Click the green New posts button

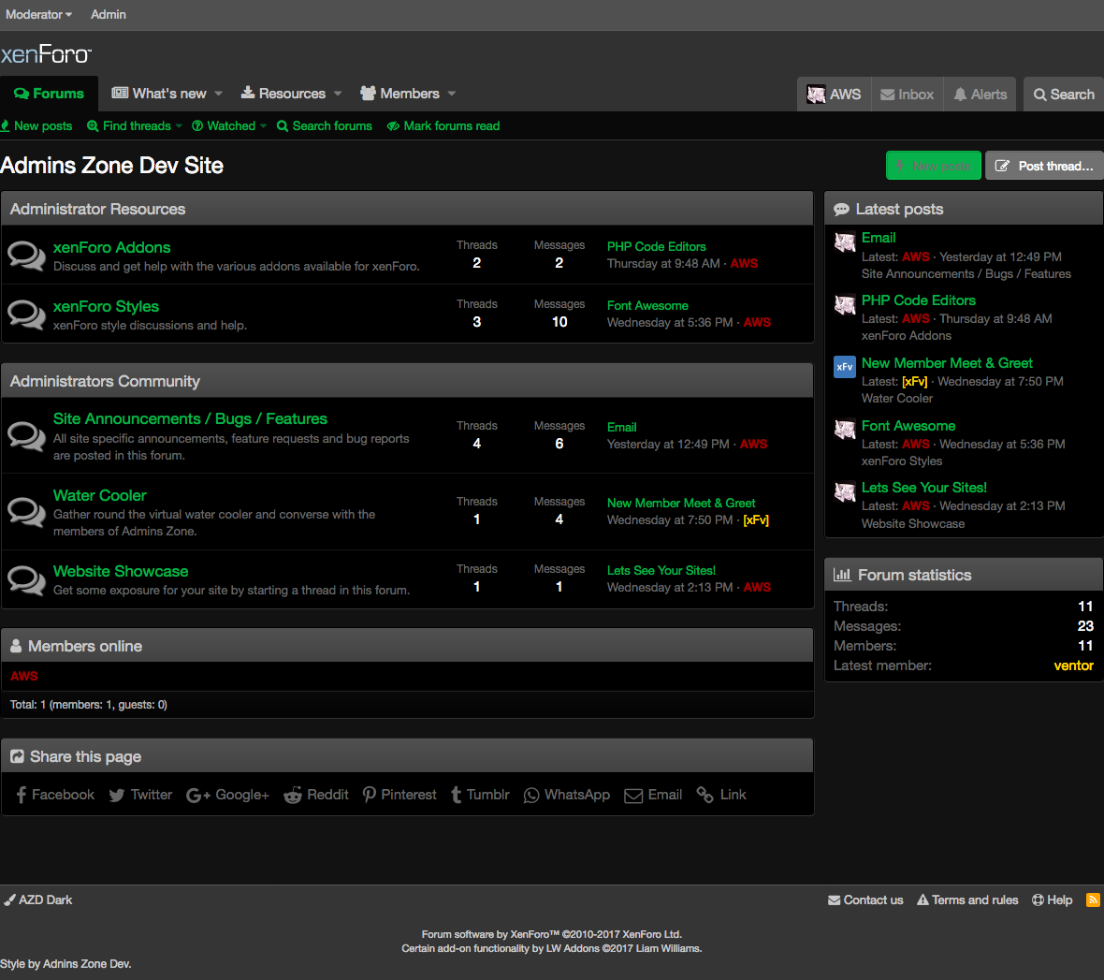click(x=934, y=166)
